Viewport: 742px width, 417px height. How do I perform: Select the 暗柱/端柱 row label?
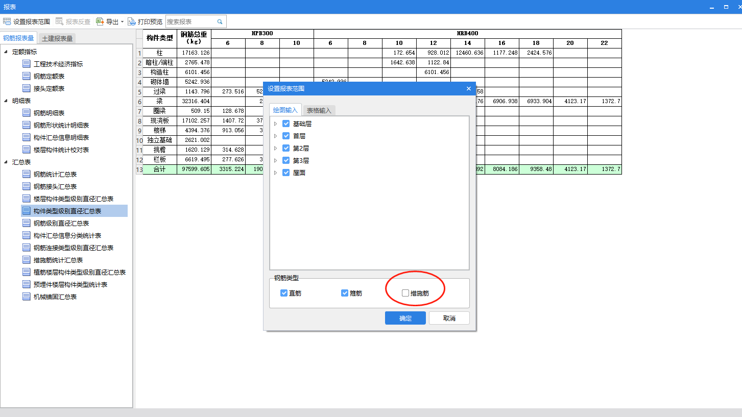pyautogui.click(x=159, y=62)
